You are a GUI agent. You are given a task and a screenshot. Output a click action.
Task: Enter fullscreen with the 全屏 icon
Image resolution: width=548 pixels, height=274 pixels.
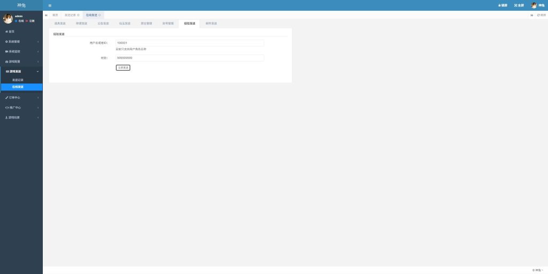click(x=519, y=5)
